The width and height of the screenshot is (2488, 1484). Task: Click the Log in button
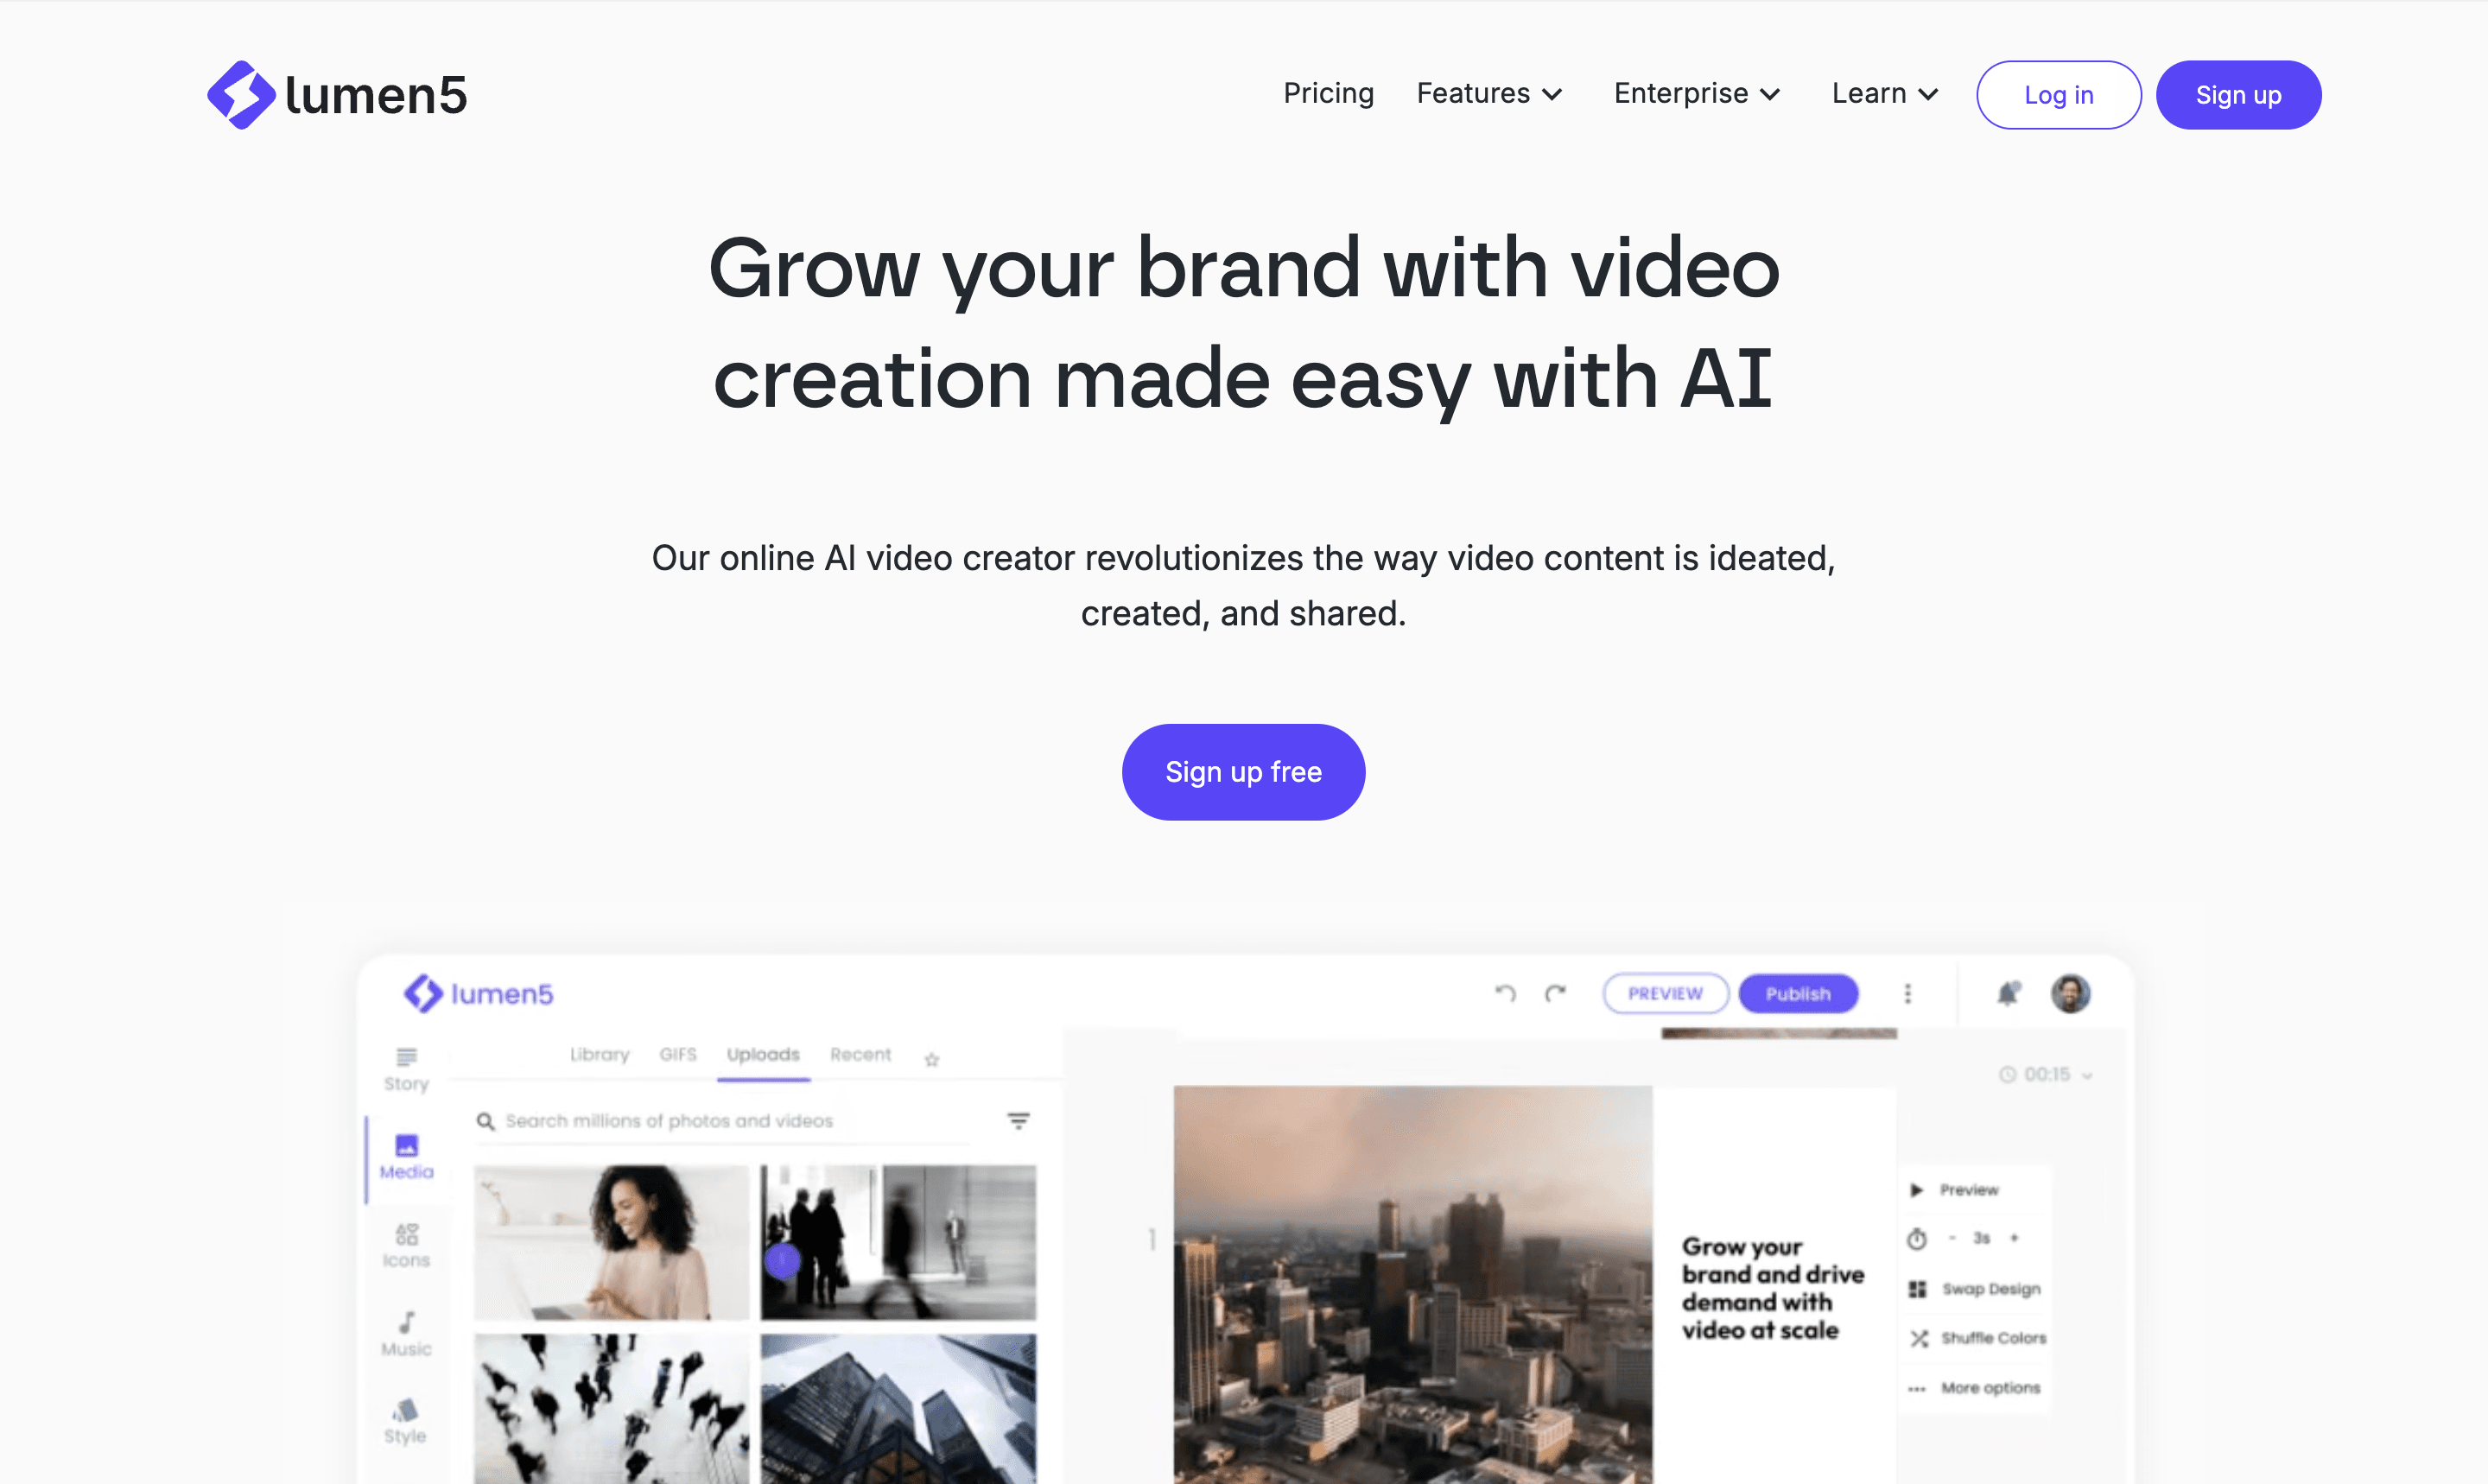(x=2057, y=93)
